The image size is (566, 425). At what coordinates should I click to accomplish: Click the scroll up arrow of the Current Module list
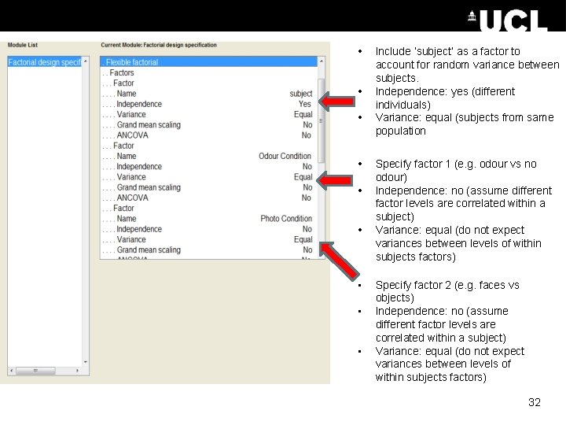click(322, 61)
